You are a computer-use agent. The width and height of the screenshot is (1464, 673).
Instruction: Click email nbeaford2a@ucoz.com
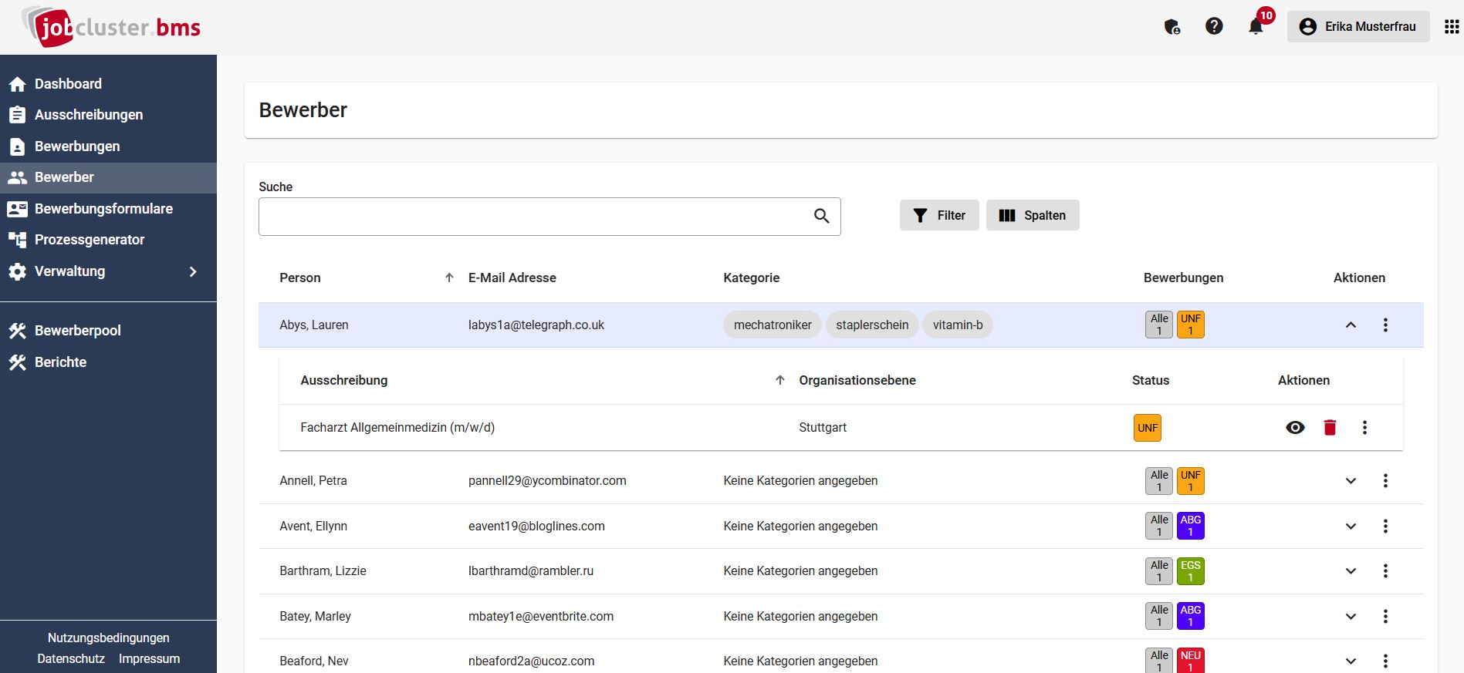[532, 661]
